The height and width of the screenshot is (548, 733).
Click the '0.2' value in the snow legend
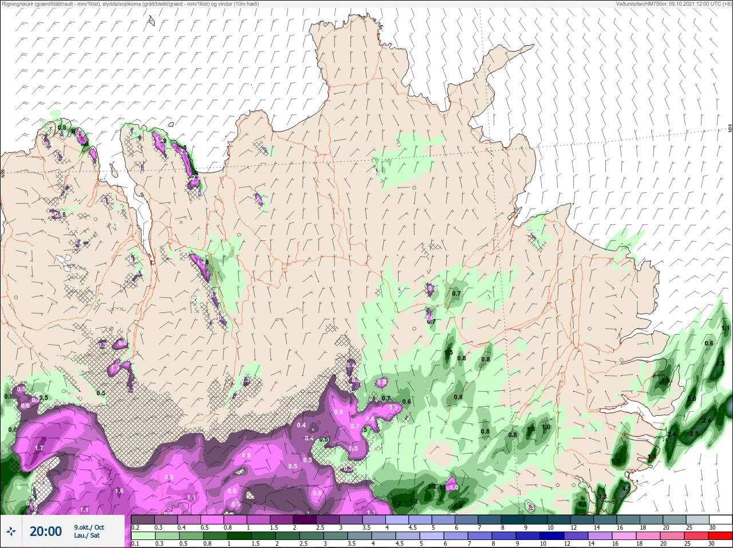click(x=135, y=527)
